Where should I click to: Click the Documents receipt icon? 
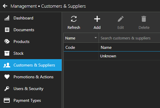[7, 30]
